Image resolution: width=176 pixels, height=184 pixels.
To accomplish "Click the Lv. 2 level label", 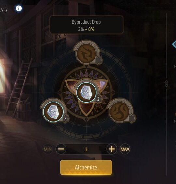I will (4, 9).
